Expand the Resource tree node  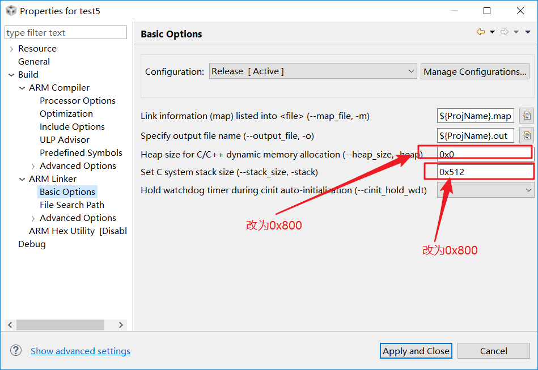pos(11,49)
